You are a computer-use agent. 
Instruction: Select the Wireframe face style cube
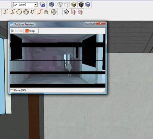60,5
